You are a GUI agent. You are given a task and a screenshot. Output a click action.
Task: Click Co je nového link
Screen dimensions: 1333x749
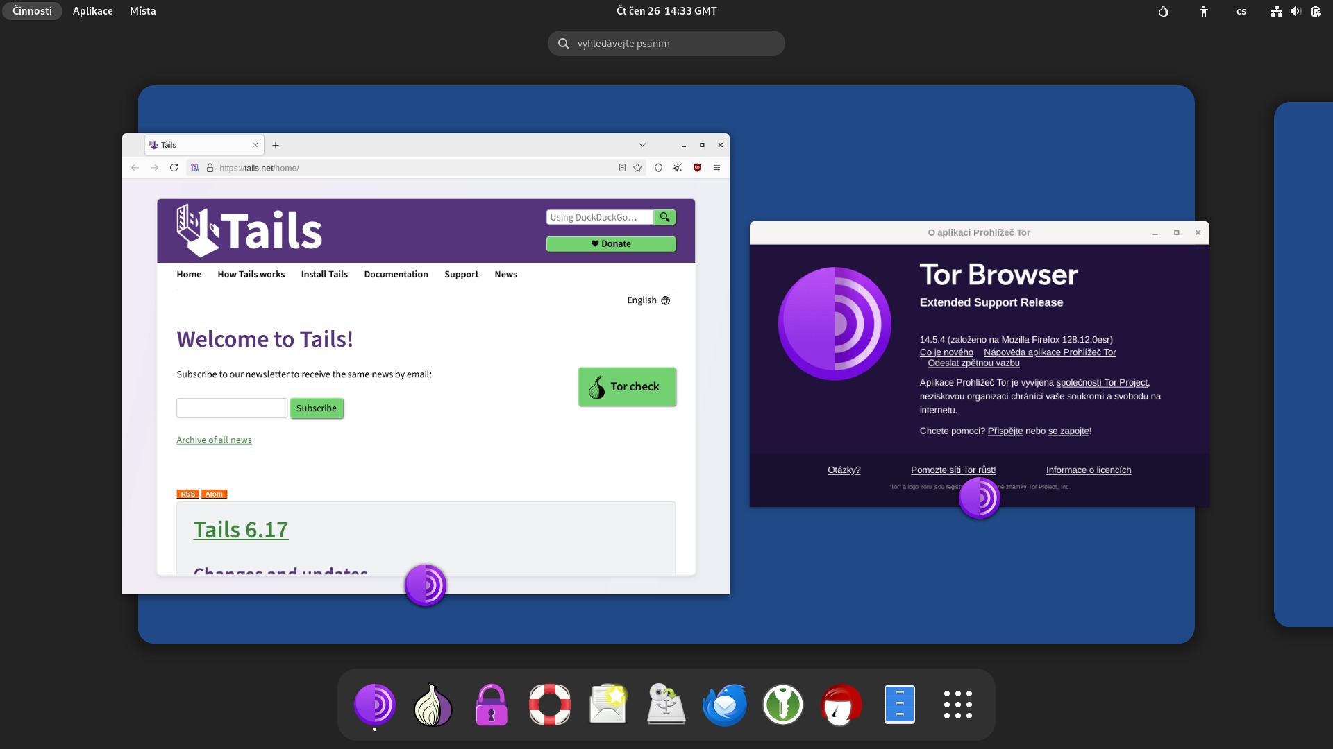[x=946, y=352]
